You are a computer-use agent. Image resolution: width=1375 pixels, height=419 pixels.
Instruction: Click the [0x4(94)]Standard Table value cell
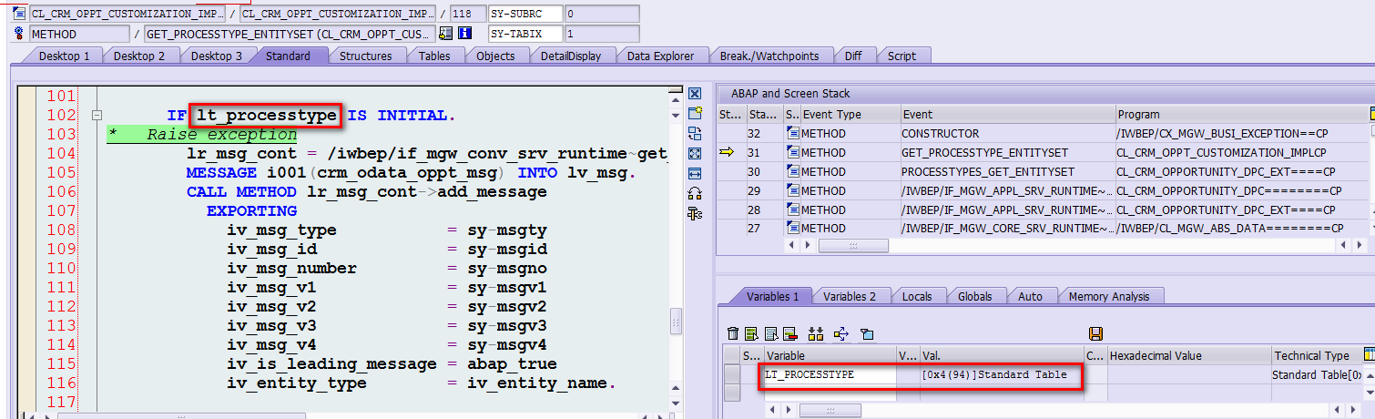pyautogui.click(x=1002, y=375)
